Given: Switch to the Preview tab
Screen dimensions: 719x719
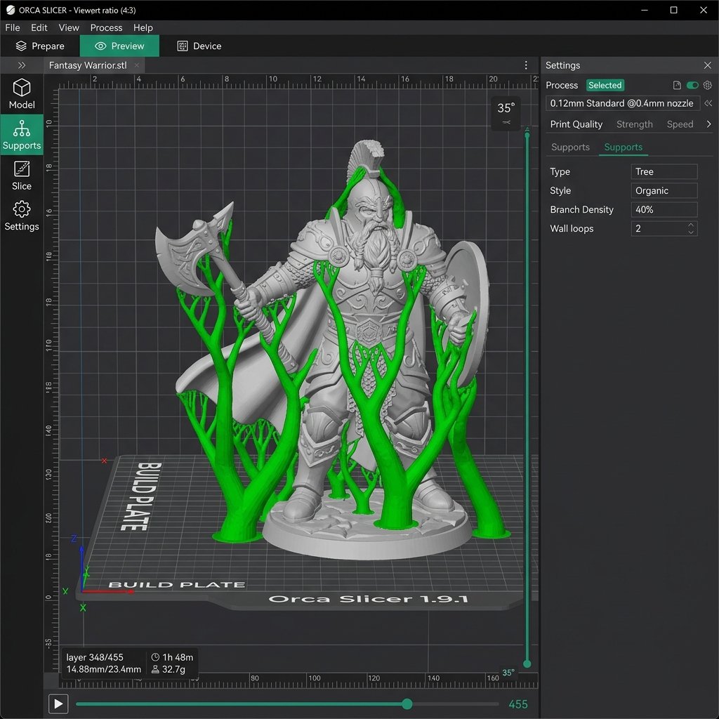Looking at the screenshot, I should (x=119, y=46).
